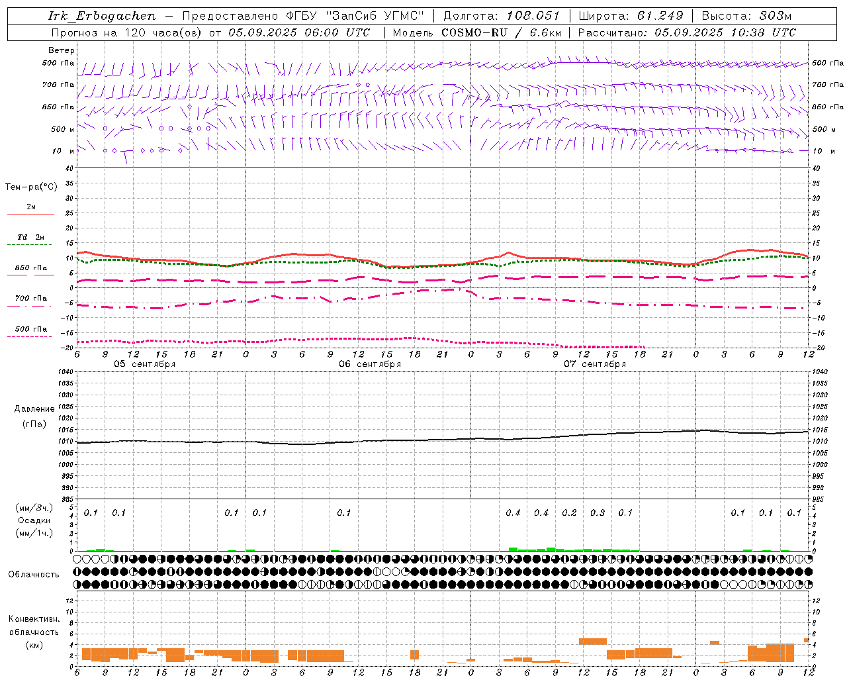Click the 'Высота: 303м' elevation text

[x=746, y=16]
